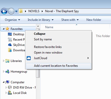
Task: Click the JustCloud cloud icon in menu
Action: coord(29,58)
